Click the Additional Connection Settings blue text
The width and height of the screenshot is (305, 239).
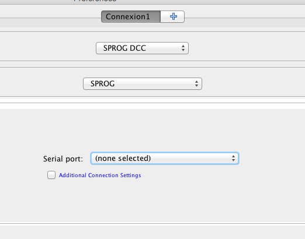click(100, 175)
